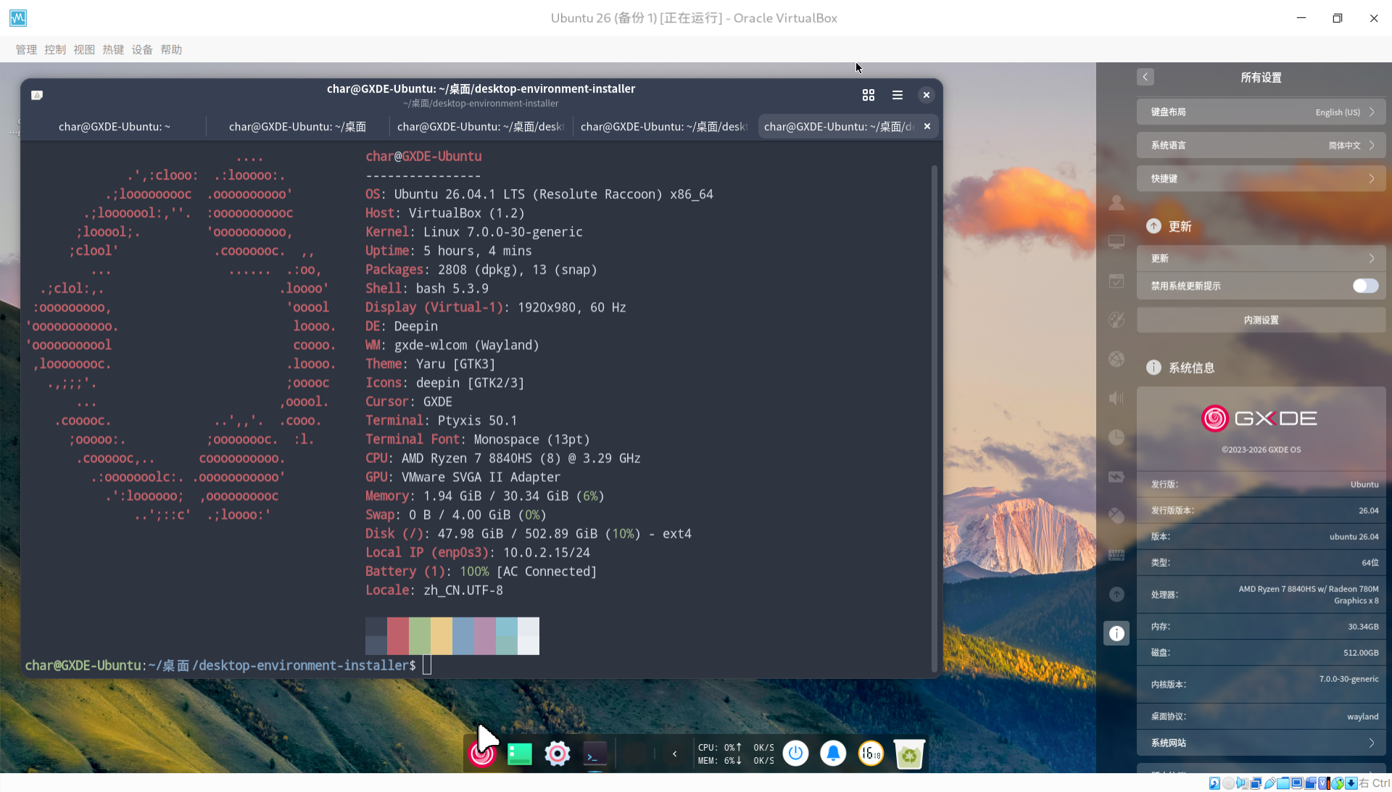Open the 管理 menu in VirtualBox
The image size is (1392, 792).
point(26,49)
